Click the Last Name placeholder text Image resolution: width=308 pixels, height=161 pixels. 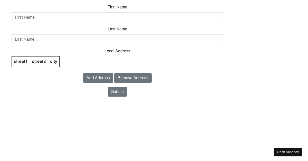(25, 39)
